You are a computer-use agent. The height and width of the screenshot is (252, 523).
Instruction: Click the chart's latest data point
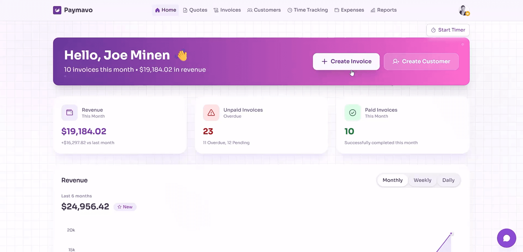(x=451, y=233)
